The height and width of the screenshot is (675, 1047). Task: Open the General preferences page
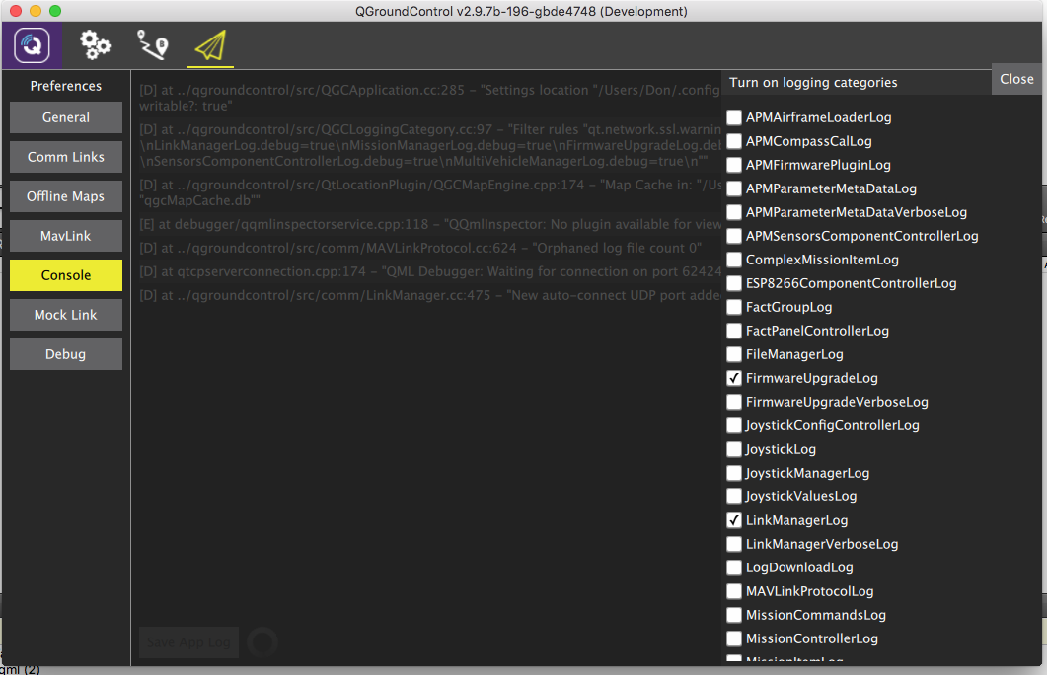click(x=66, y=117)
